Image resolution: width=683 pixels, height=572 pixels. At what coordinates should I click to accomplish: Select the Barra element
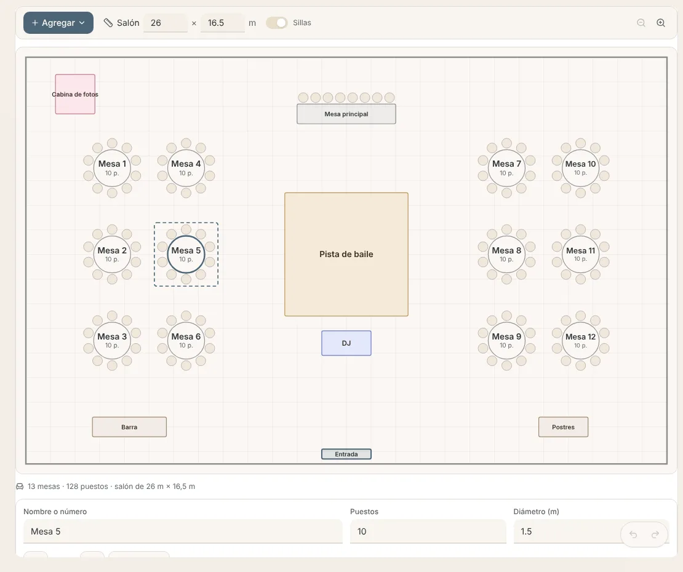tap(129, 427)
